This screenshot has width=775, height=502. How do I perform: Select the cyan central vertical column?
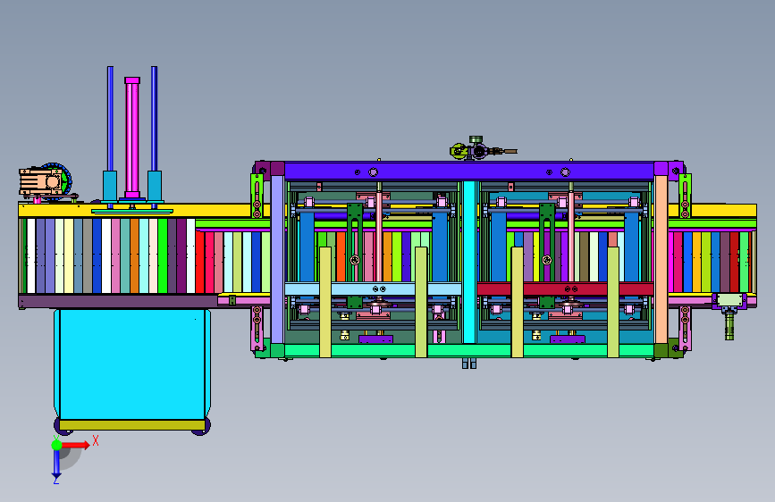point(469,262)
